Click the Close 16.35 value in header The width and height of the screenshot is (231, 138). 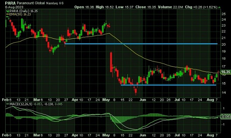point(146,7)
